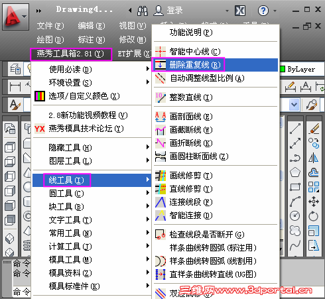Viewport: 325px width, 299px height.
Task: Click the user sign-in icon
Action: click(x=159, y=11)
